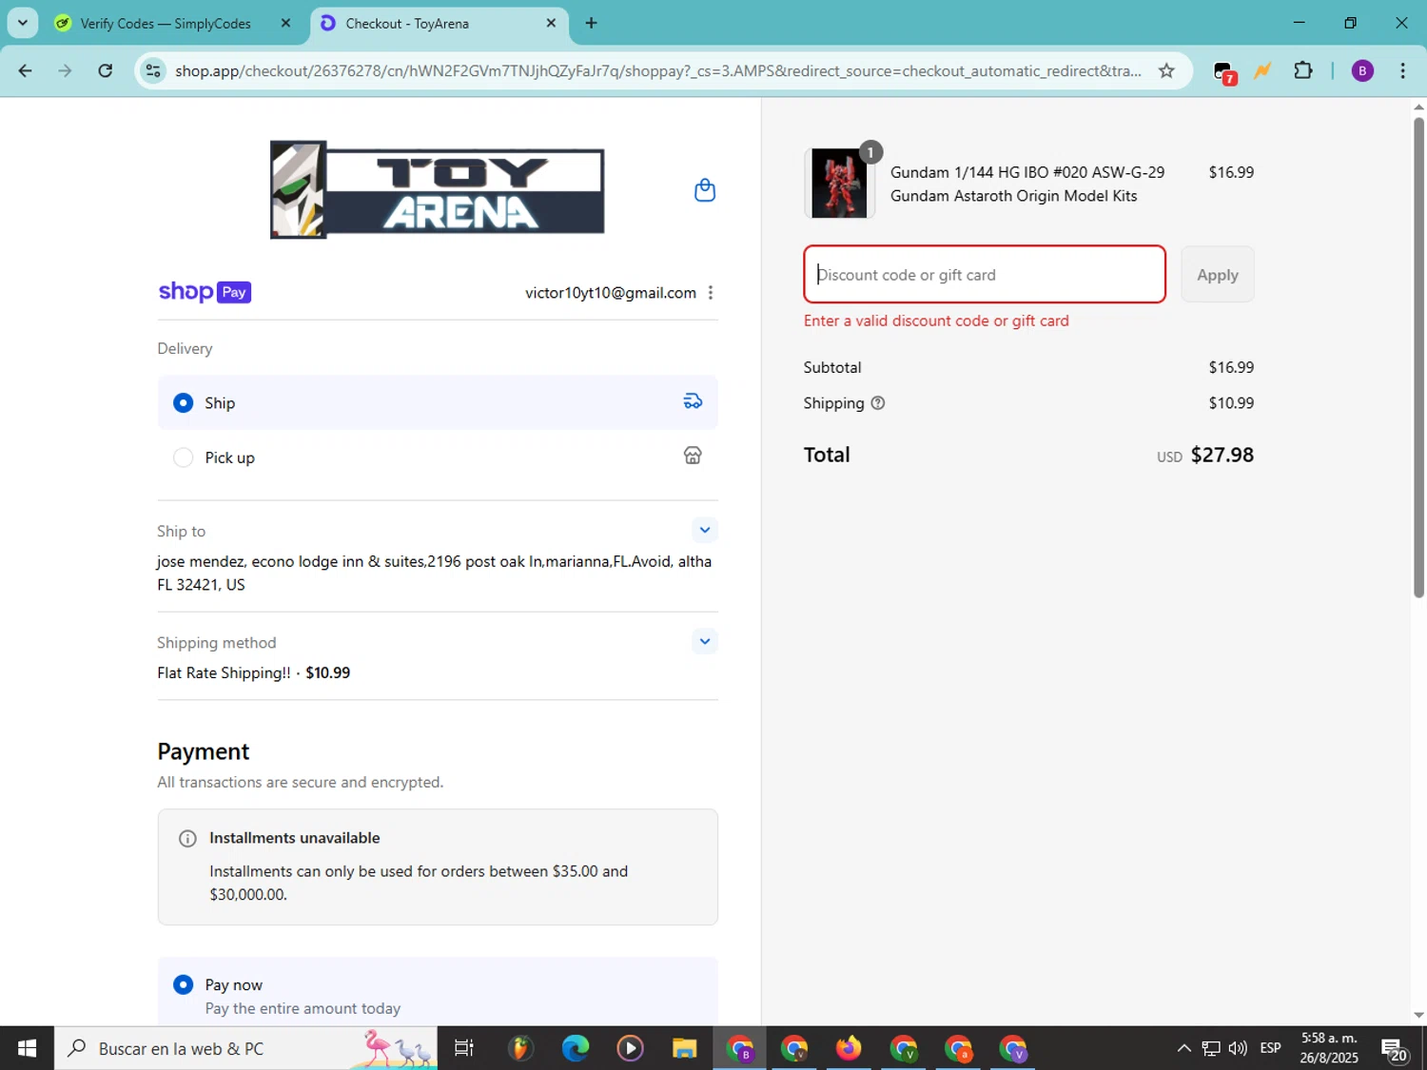The width and height of the screenshot is (1427, 1070).
Task: Click the orange lightning extension icon
Action: point(1262,70)
